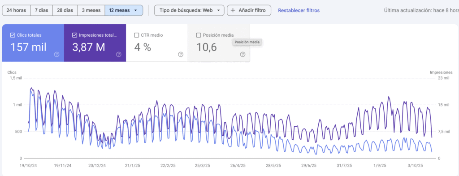Uncheck the Impresiones totales checkbox
459x176 pixels.
click(74, 35)
